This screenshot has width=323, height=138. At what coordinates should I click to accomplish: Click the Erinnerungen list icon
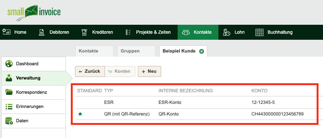coord(9,106)
